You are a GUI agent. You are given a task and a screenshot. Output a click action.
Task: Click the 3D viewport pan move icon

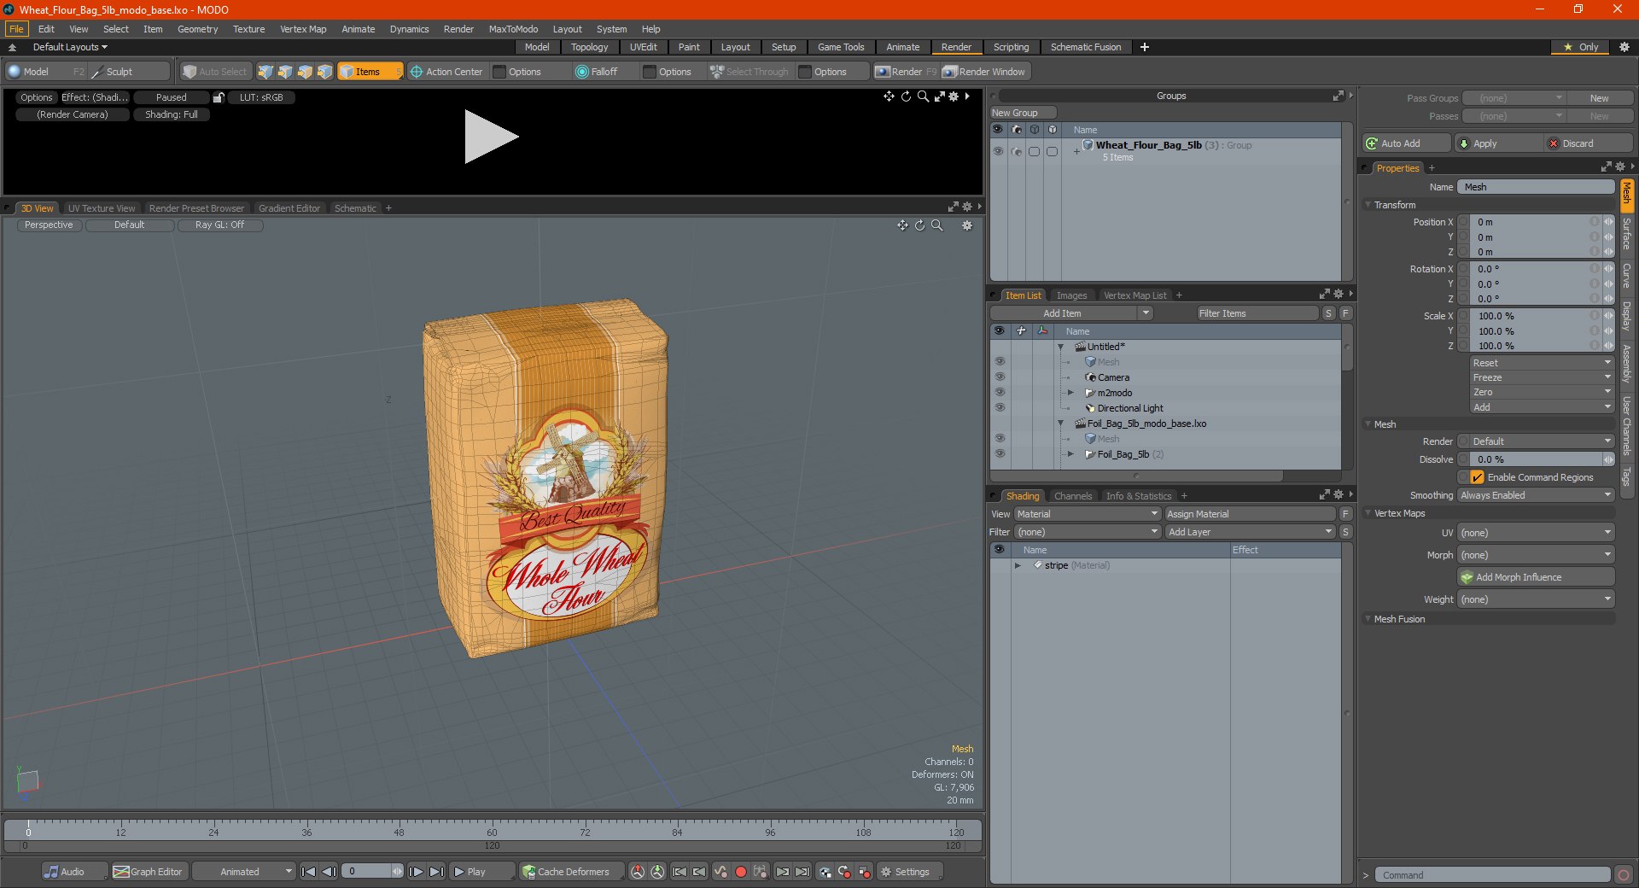pos(902,225)
